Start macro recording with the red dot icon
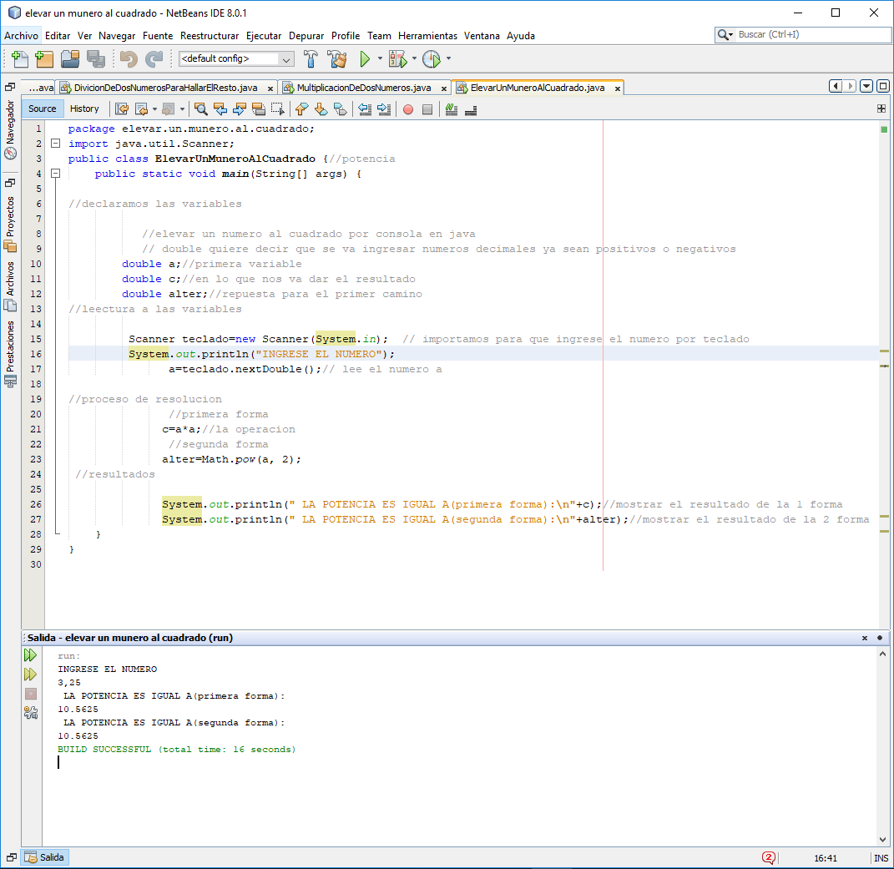 (x=407, y=109)
